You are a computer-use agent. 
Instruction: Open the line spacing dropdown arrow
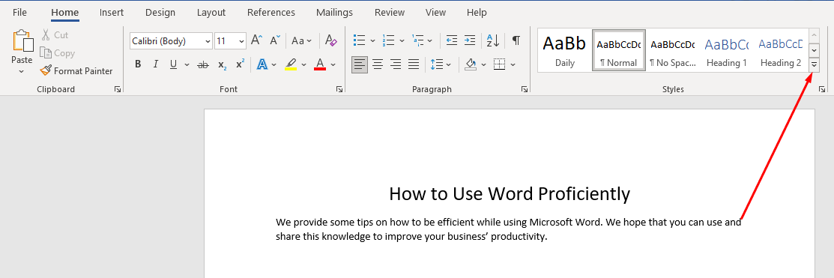tap(448, 65)
